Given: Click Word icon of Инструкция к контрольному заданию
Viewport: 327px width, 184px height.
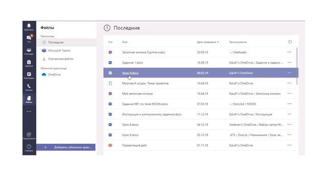Looking at the screenshot, I should (x=110, y=114).
